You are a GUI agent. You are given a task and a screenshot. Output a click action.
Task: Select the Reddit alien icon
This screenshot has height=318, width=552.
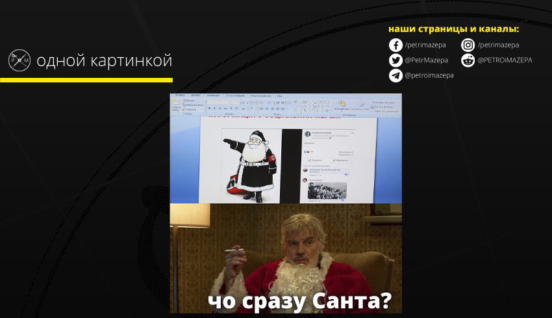tap(468, 60)
